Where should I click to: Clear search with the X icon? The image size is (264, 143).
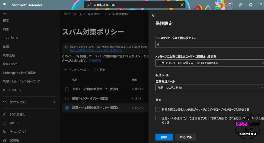182,5
